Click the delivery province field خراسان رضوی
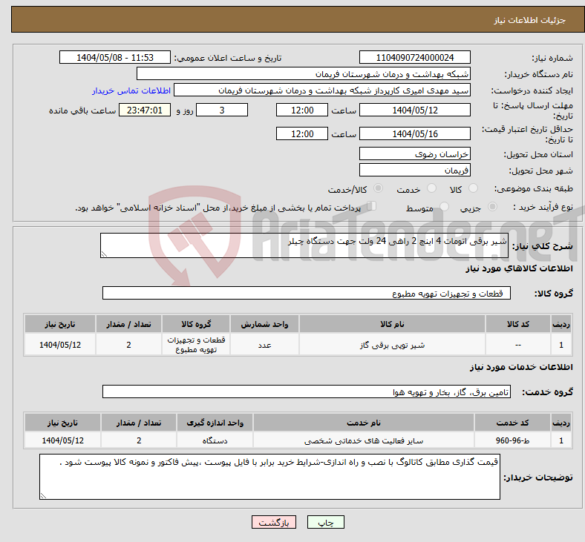Image resolution: width=585 pixels, height=542 pixels. click(414, 153)
